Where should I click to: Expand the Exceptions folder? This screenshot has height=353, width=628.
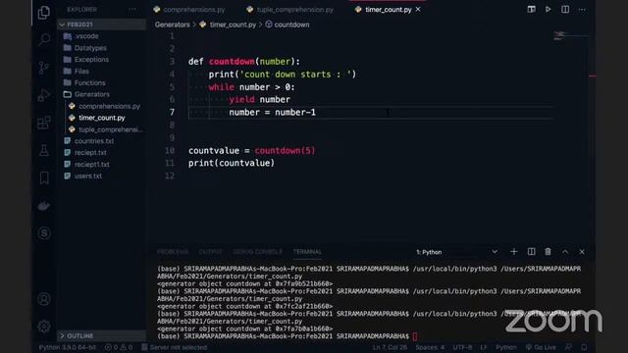91,59
